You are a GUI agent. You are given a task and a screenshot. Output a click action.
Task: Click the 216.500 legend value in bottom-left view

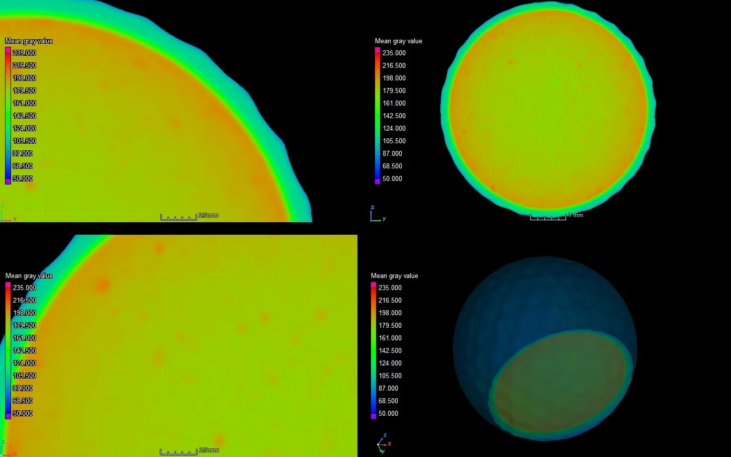pos(25,300)
